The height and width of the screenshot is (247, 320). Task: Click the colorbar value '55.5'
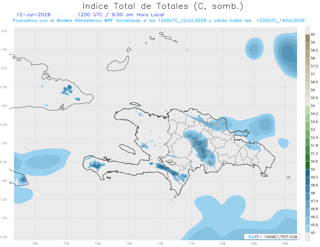click(314, 98)
